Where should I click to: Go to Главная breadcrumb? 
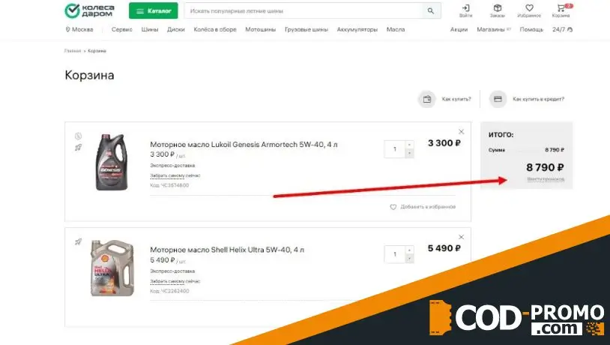[73, 51]
